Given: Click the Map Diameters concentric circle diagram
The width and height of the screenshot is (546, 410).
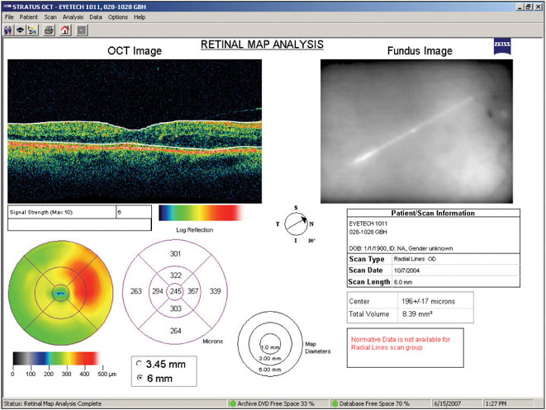Looking at the screenshot, I should pyautogui.click(x=270, y=344).
